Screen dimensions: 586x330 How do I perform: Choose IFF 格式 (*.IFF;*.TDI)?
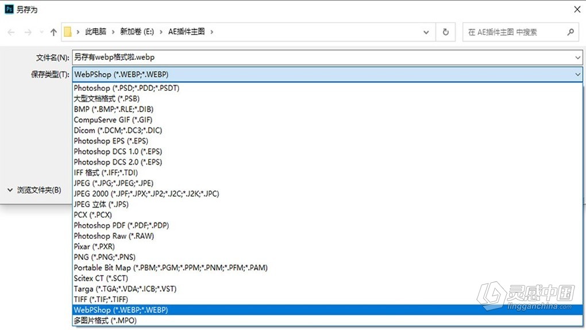(327, 172)
